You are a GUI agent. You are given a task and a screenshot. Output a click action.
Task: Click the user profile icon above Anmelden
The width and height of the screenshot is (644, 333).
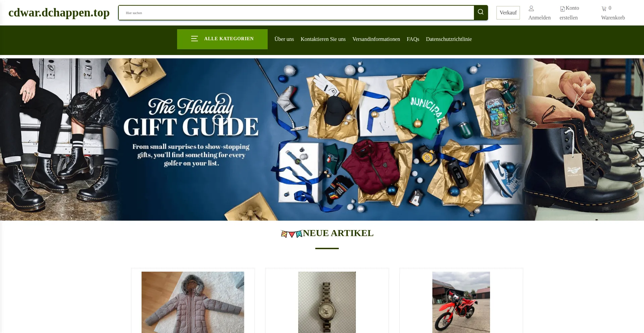click(531, 8)
